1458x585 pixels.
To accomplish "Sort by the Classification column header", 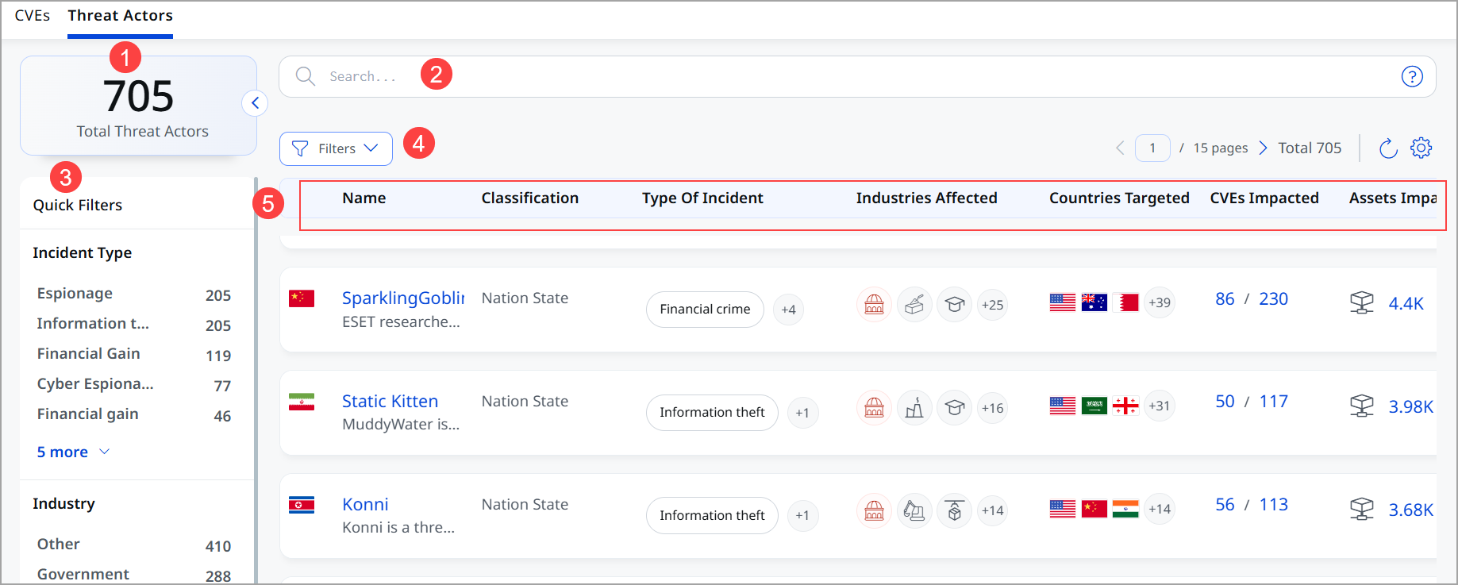I will [529, 198].
